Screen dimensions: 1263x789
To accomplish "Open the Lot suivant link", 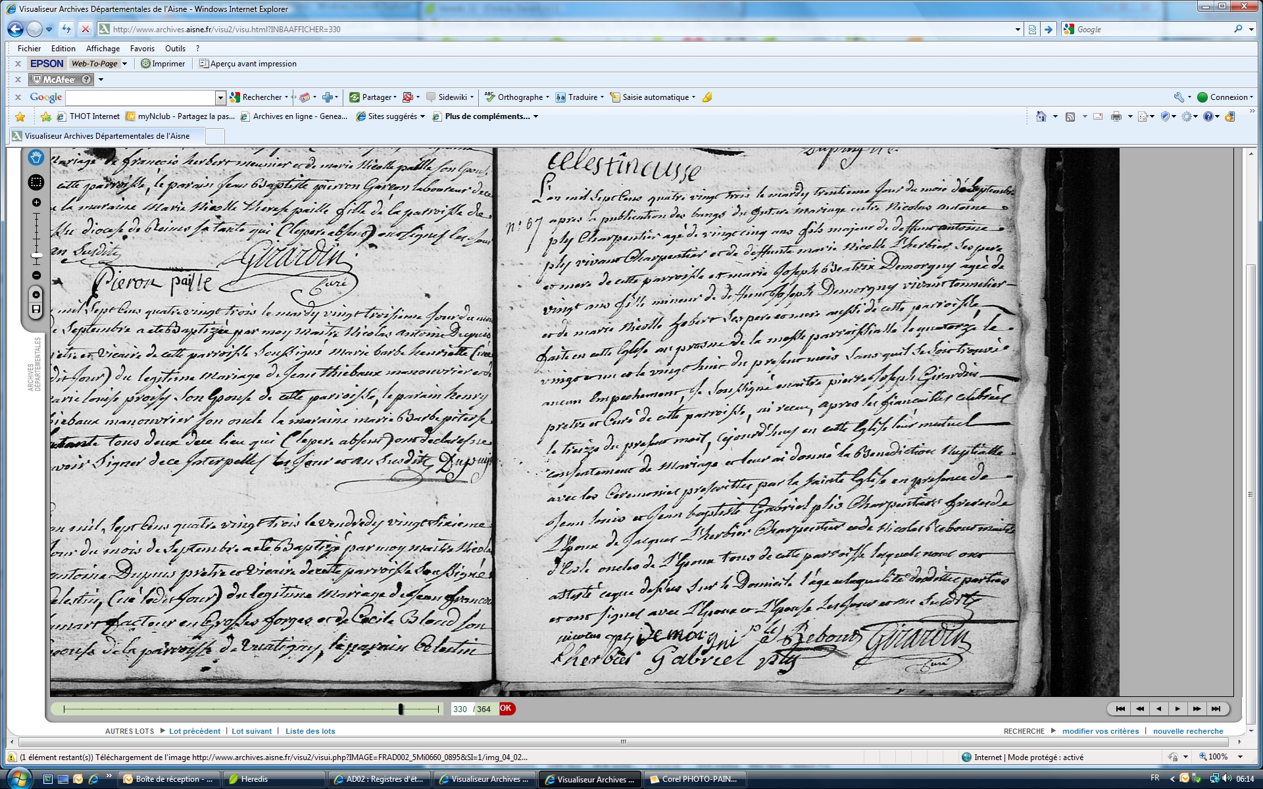I will click(x=251, y=731).
